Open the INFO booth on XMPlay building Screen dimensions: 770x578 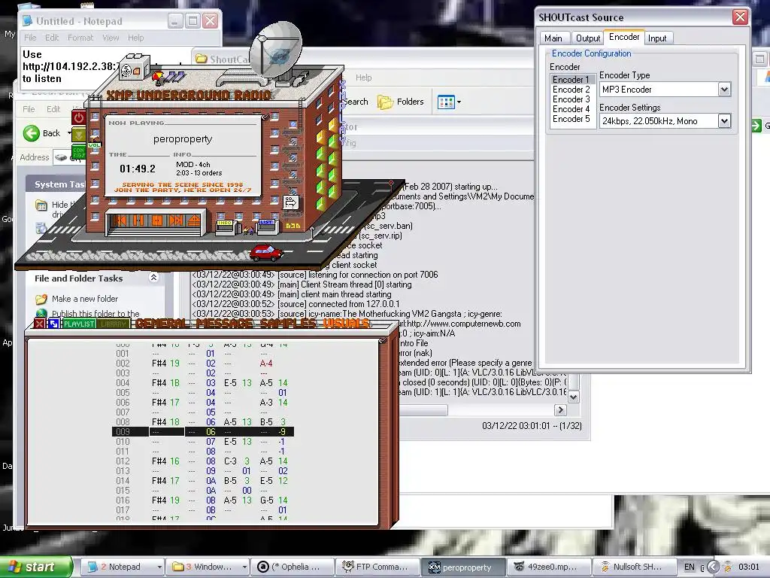pos(225,227)
